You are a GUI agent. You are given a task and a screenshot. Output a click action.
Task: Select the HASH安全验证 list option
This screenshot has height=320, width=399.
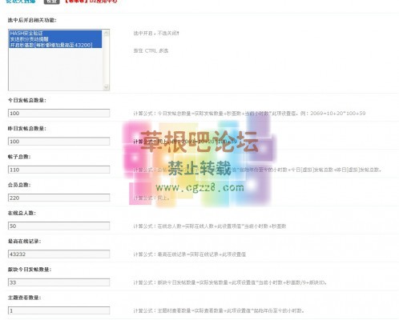click(55, 33)
